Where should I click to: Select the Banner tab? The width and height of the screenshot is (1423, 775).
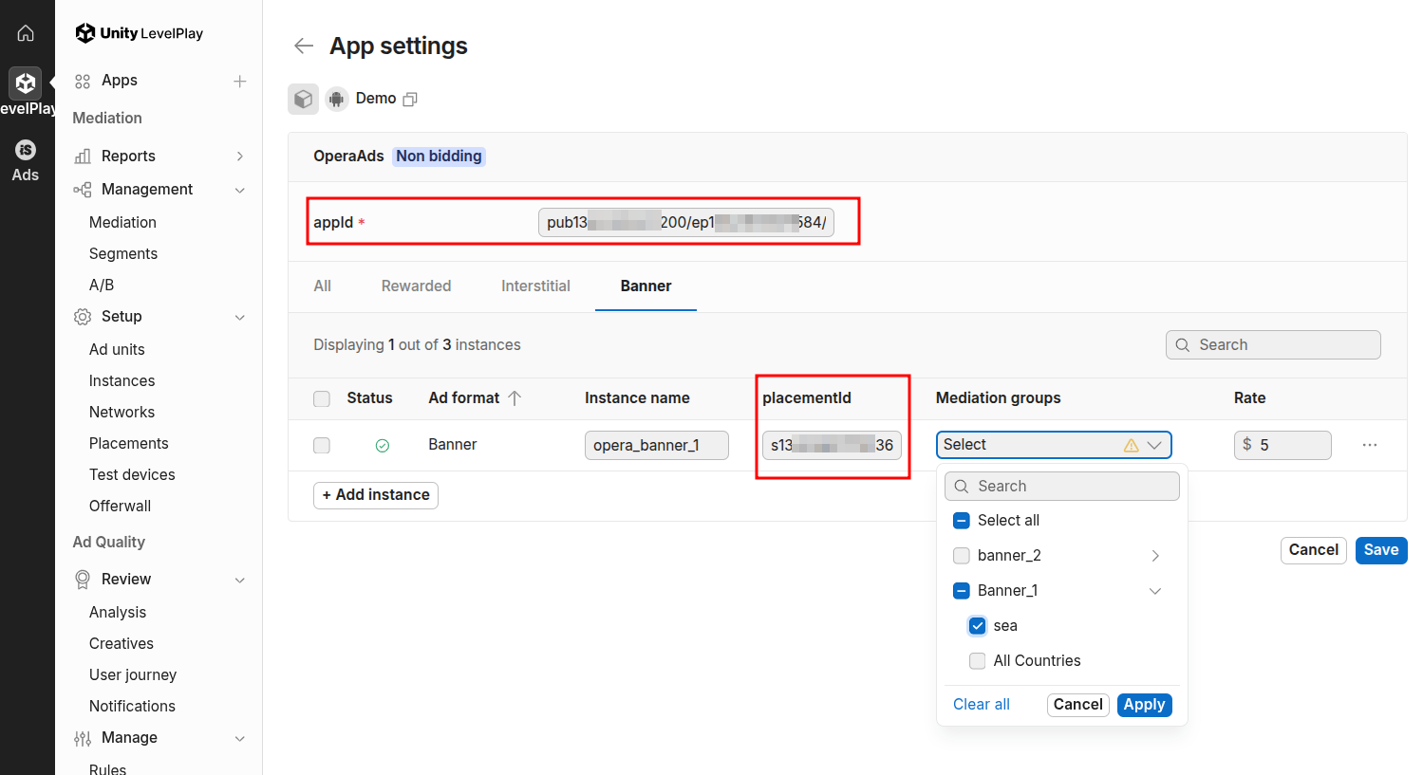click(646, 286)
